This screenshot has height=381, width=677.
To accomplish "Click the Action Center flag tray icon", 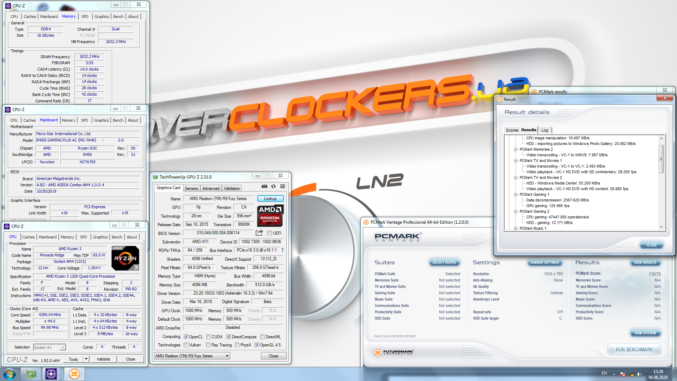I will (x=623, y=374).
